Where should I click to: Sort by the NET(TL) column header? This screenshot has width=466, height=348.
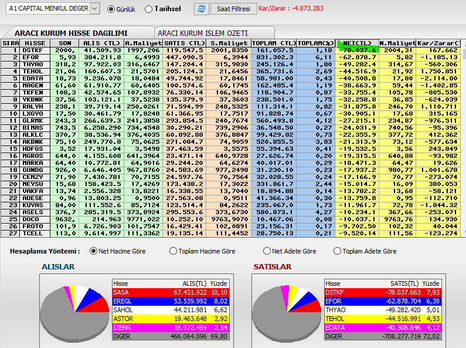click(x=357, y=43)
